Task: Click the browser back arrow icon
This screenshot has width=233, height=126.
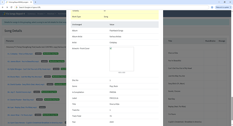Action: tap(3, 7)
